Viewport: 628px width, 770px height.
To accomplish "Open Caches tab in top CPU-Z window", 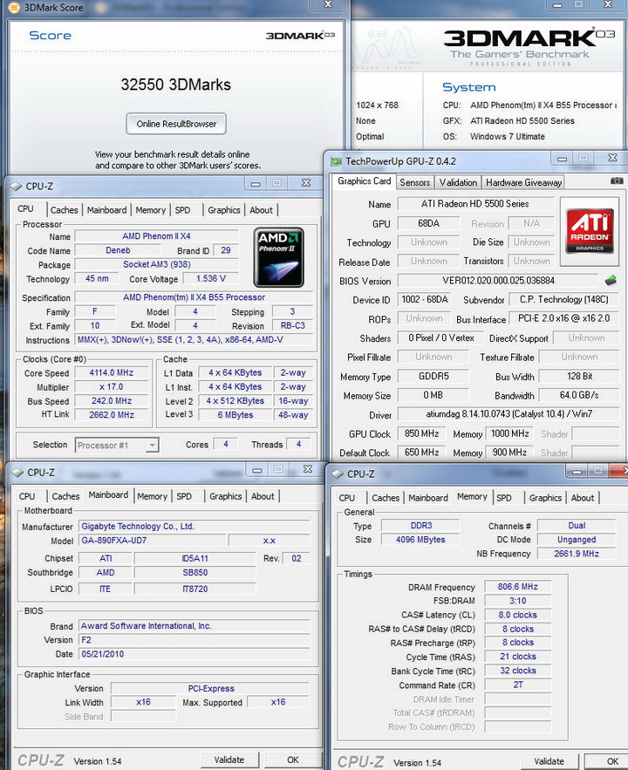I will pyautogui.click(x=65, y=210).
